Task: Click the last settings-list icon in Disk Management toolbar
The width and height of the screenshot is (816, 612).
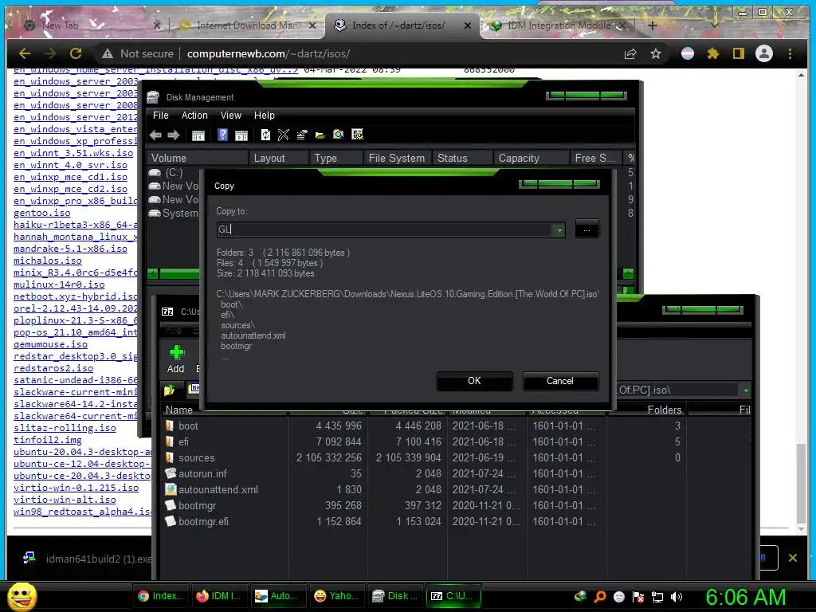Action: point(357,135)
